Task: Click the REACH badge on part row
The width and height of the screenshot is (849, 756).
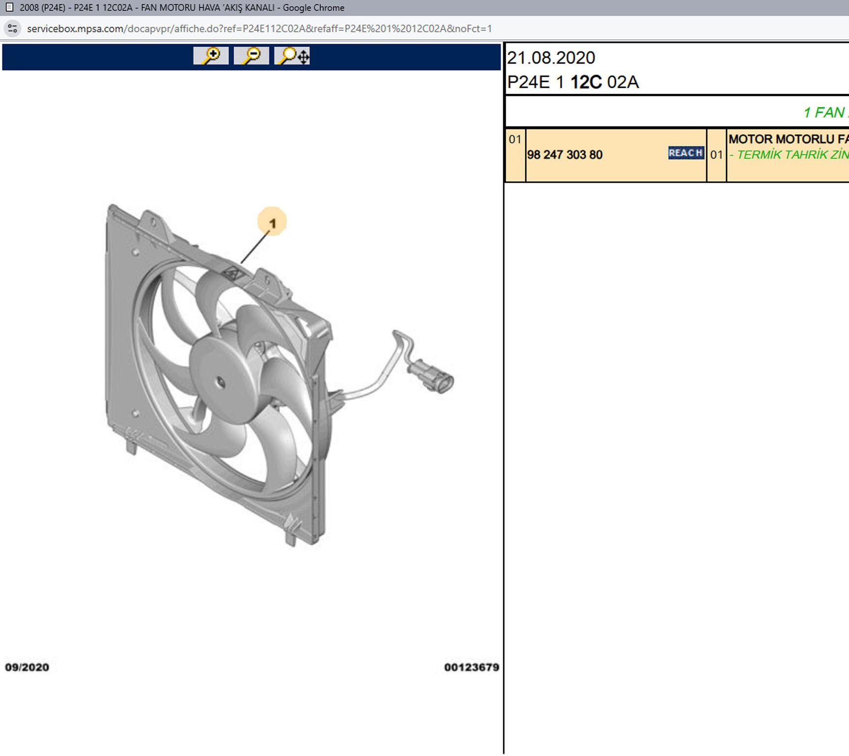Action: [x=686, y=153]
